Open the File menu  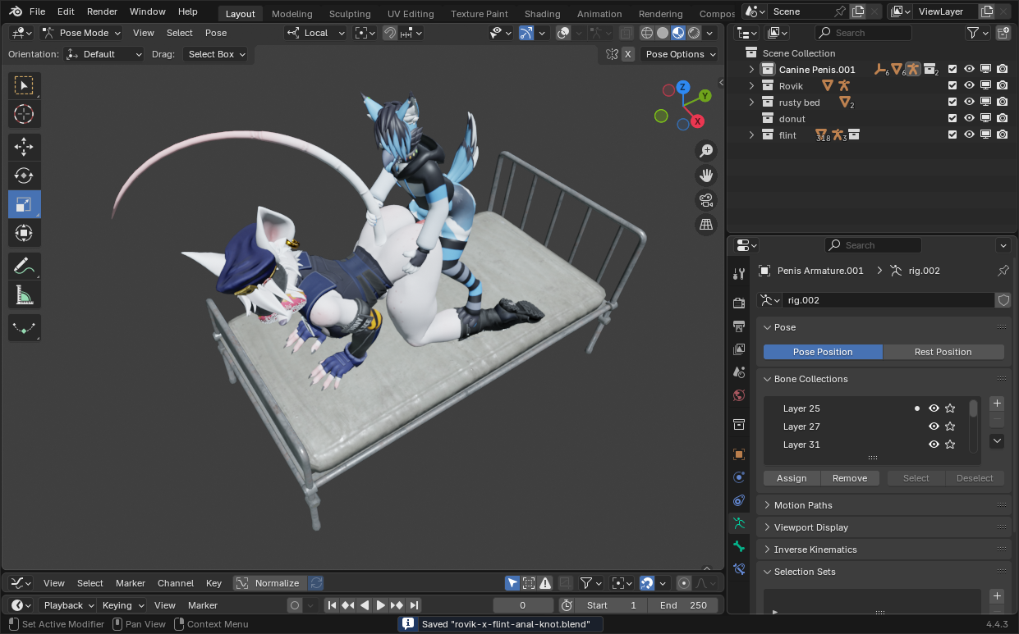37,11
